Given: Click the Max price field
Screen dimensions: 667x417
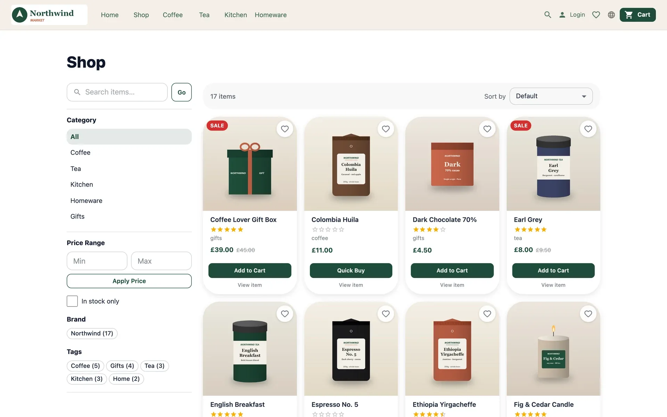Looking at the screenshot, I should 161,261.
